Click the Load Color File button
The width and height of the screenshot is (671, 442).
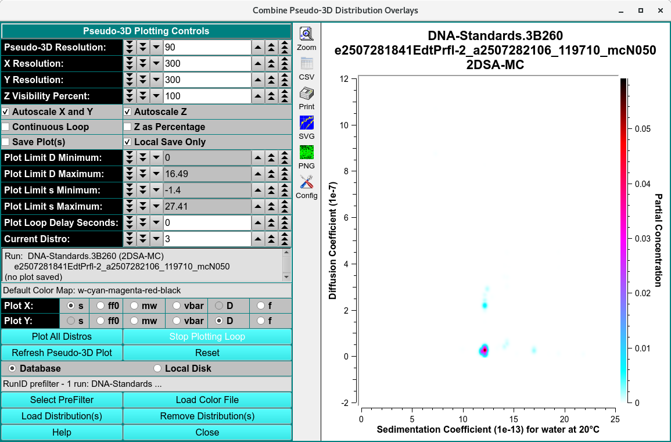pyautogui.click(x=207, y=400)
